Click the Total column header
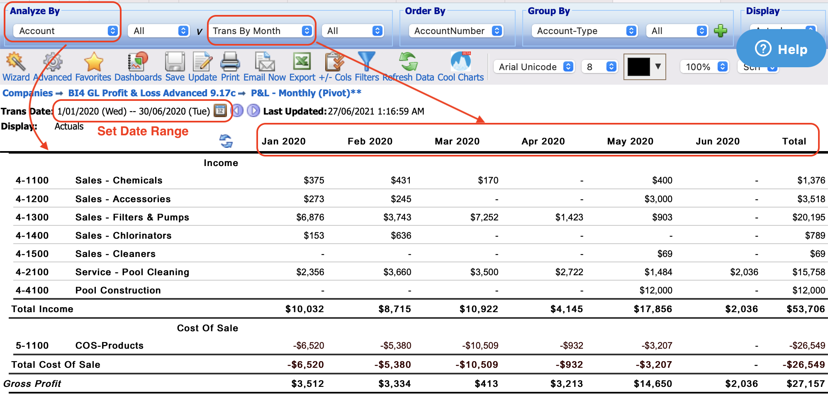 (794, 141)
